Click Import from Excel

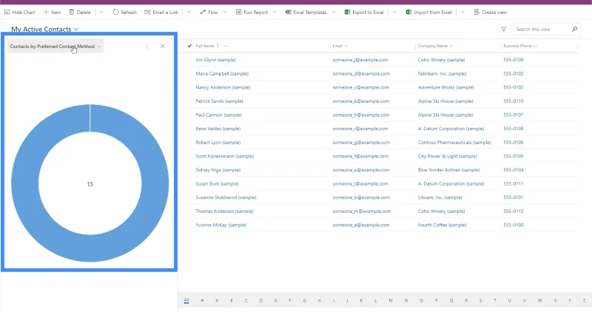(x=429, y=12)
